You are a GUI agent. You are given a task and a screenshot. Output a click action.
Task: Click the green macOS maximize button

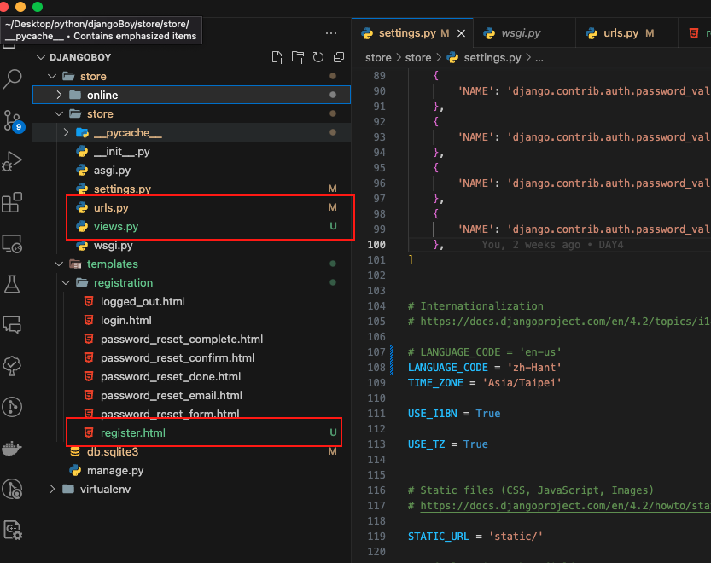[38, 6]
